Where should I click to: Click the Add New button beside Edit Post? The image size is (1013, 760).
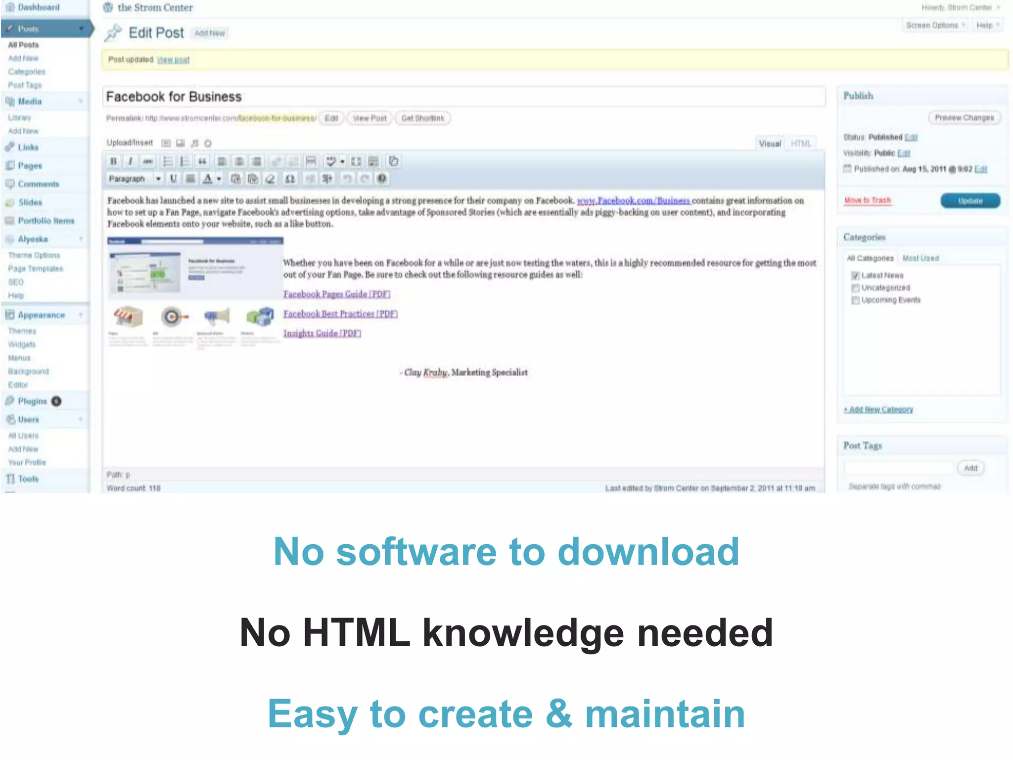click(x=209, y=33)
